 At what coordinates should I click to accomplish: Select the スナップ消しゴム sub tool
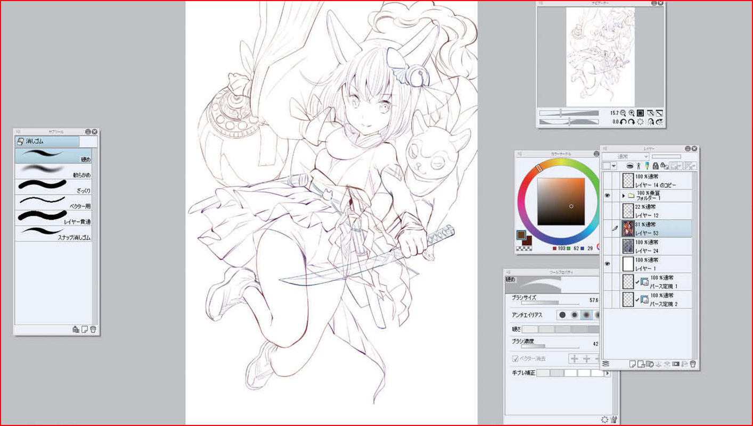tap(53, 233)
